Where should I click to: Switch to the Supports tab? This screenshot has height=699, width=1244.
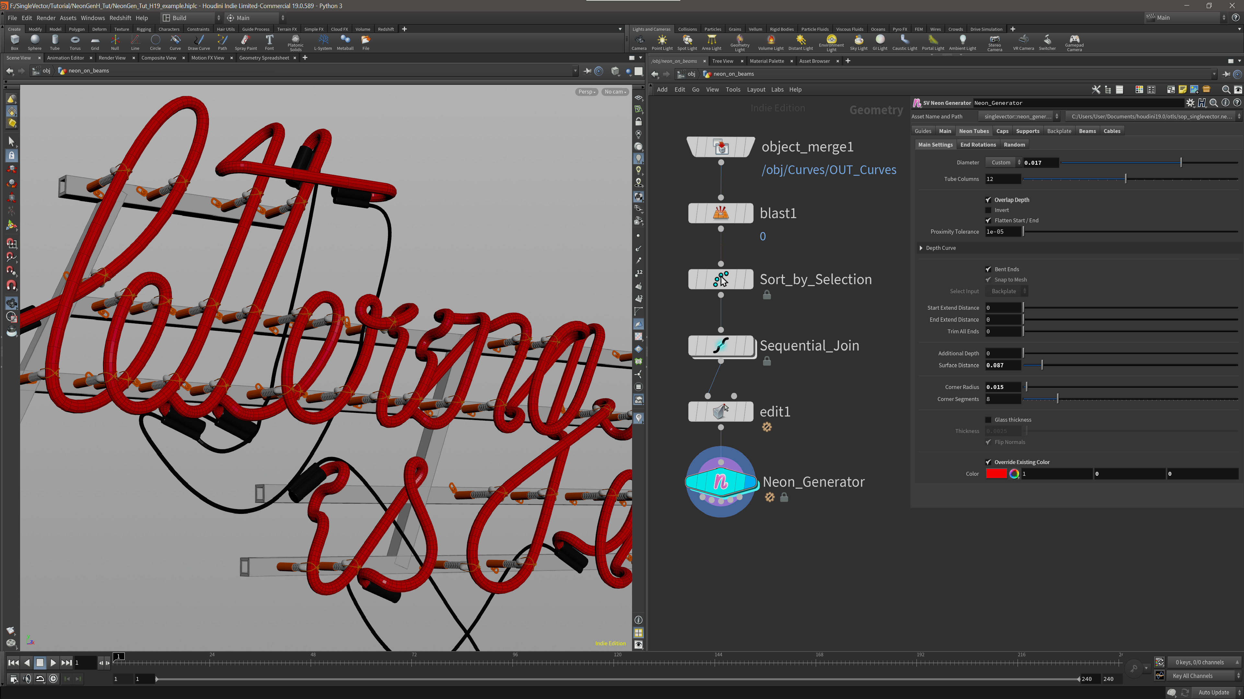pos(1027,131)
